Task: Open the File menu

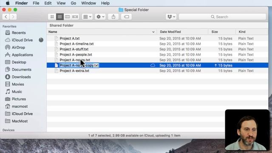Action: 36,3
